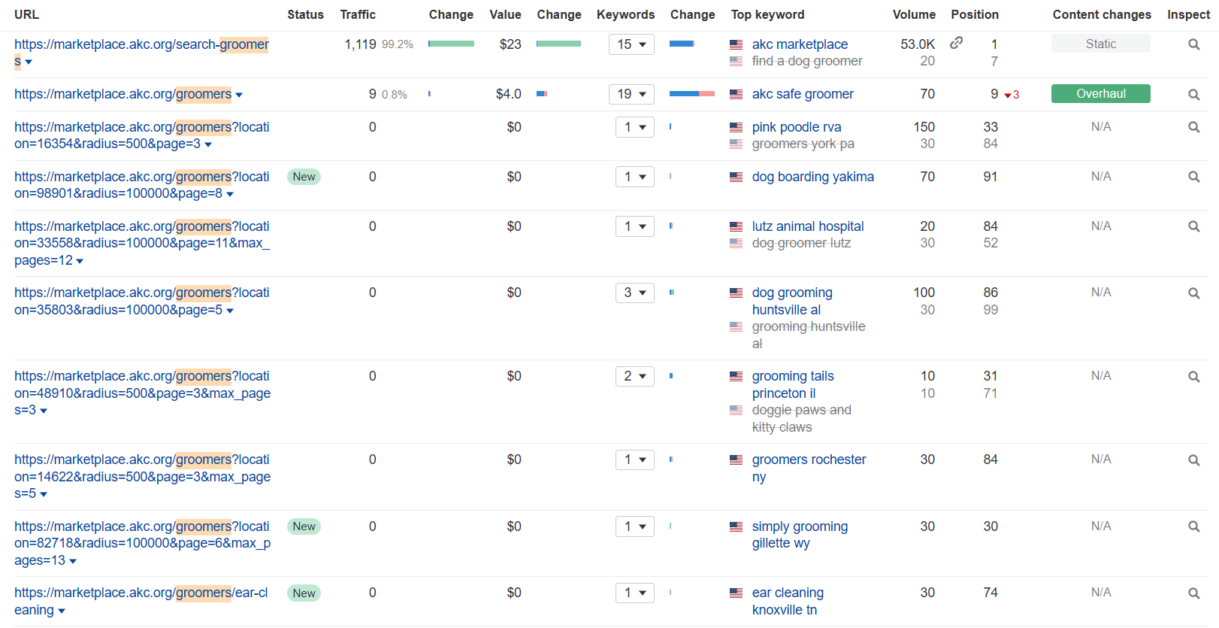
Task: Expand the search-groomers URL caret menu
Action: coord(29,62)
